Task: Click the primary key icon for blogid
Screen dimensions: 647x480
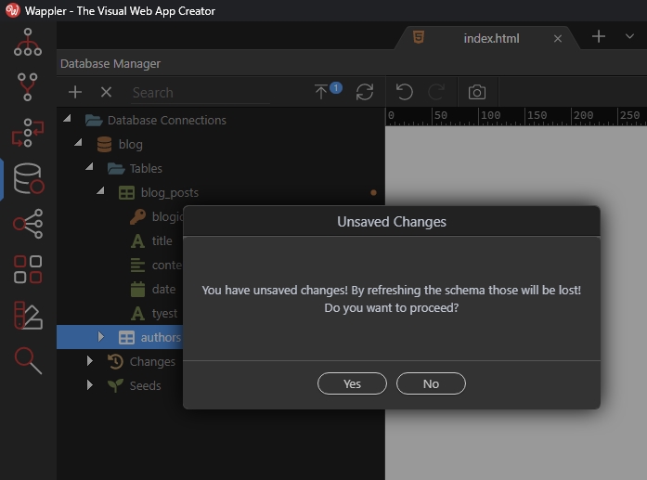Action: [137, 216]
